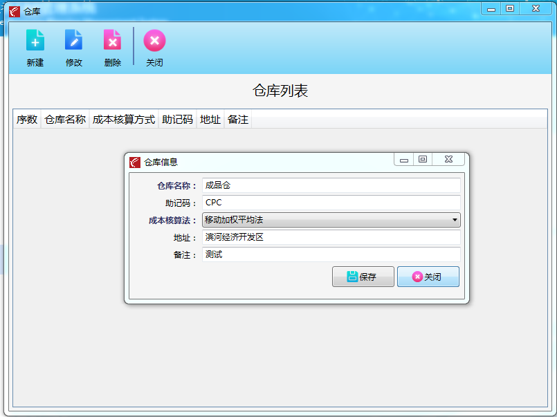Click the 删除 delete icon in toolbar
This screenshot has width=557, height=417.
[x=112, y=40]
